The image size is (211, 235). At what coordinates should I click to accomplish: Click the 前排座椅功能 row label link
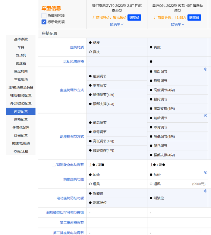(73, 179)
